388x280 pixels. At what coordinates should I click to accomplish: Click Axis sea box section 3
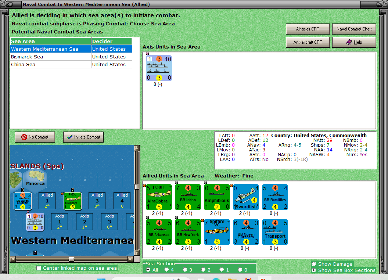coord(109,222)
